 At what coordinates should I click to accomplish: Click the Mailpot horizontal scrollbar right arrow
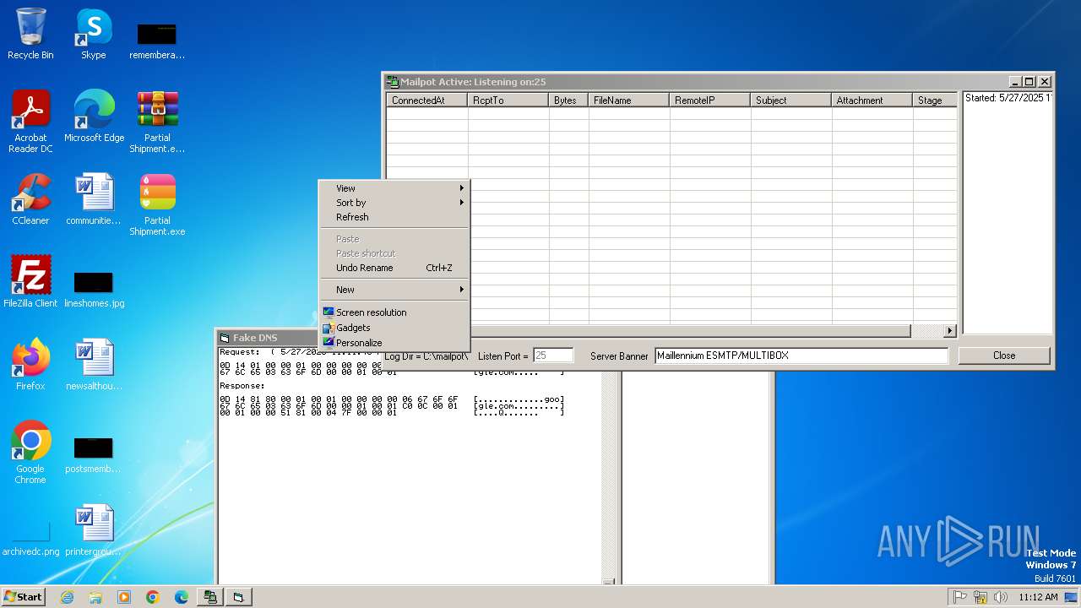tap(950, 331)
